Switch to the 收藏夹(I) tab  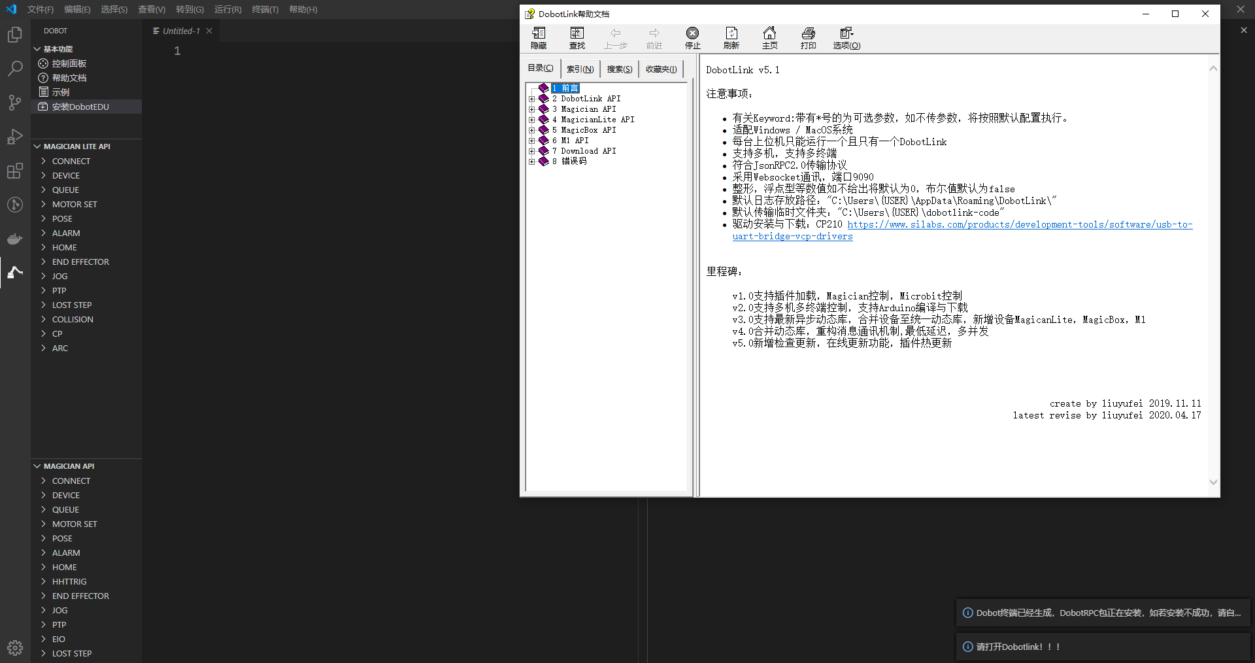(x=661, y=69)
